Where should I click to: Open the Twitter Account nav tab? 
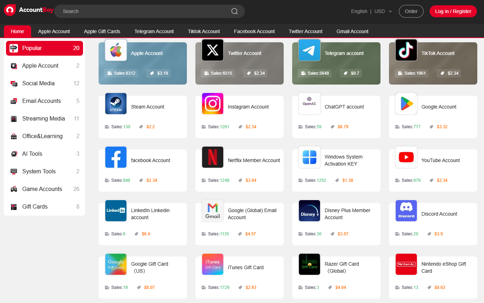pos(306,31)
